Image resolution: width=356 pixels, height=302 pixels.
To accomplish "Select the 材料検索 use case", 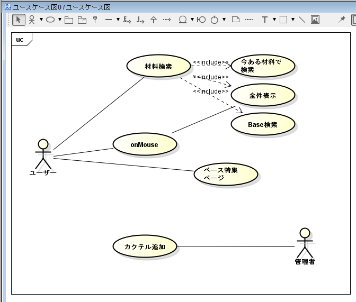I will pyautogui.click(x=158, y=66).
